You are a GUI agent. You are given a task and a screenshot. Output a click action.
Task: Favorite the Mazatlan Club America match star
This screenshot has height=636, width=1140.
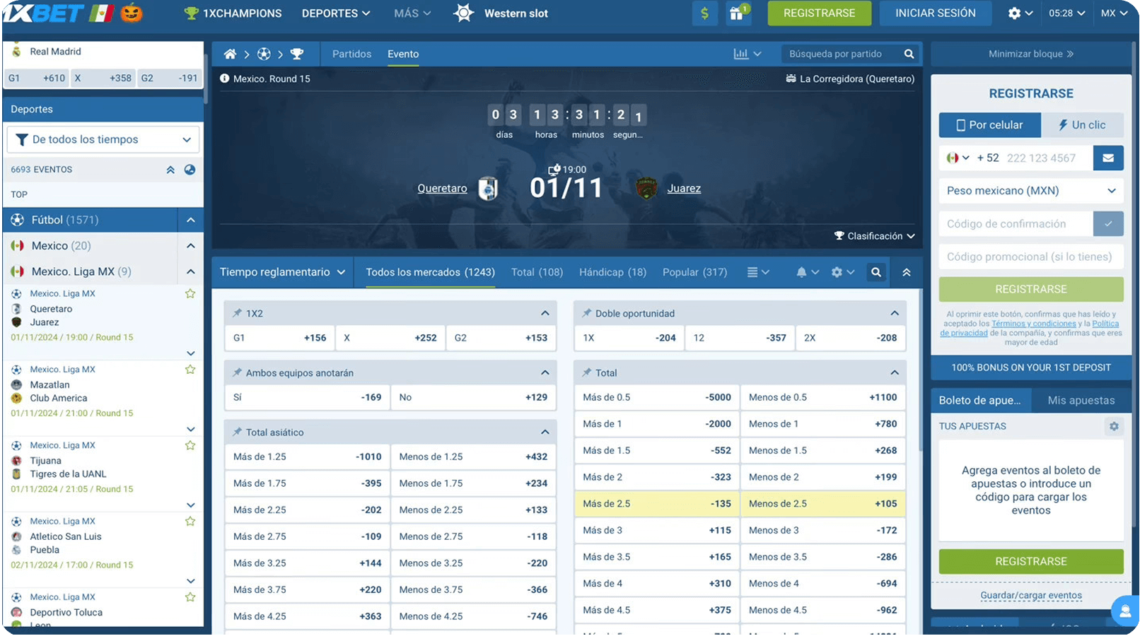pyautogui.click(x=190, y=370)
